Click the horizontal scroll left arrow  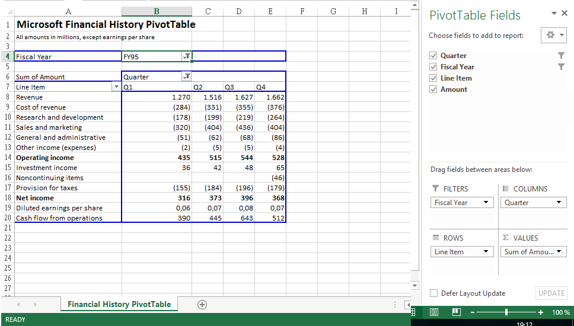tap(408, 305)
